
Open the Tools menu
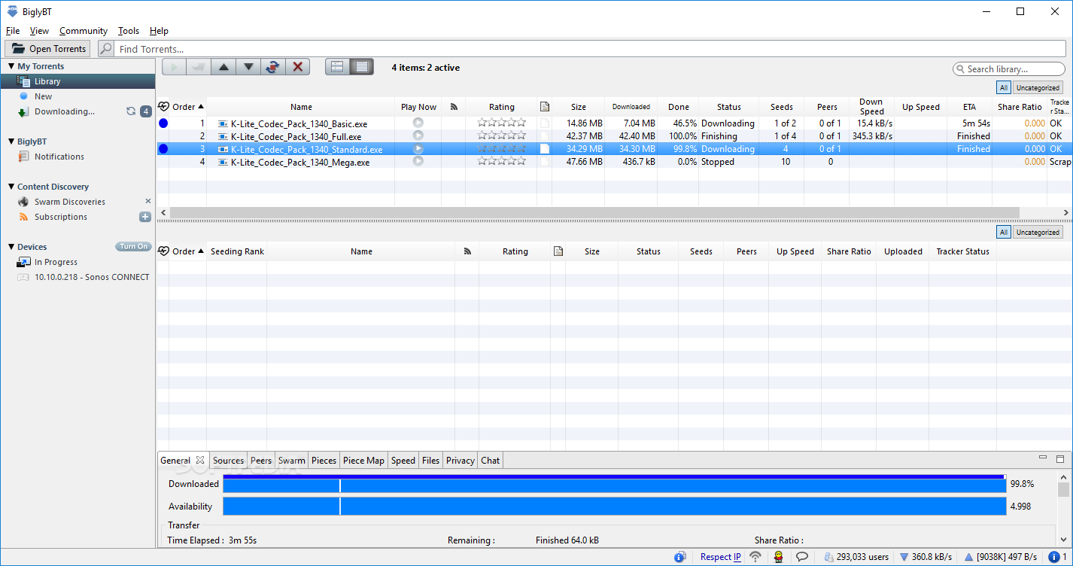pos(129,31)
